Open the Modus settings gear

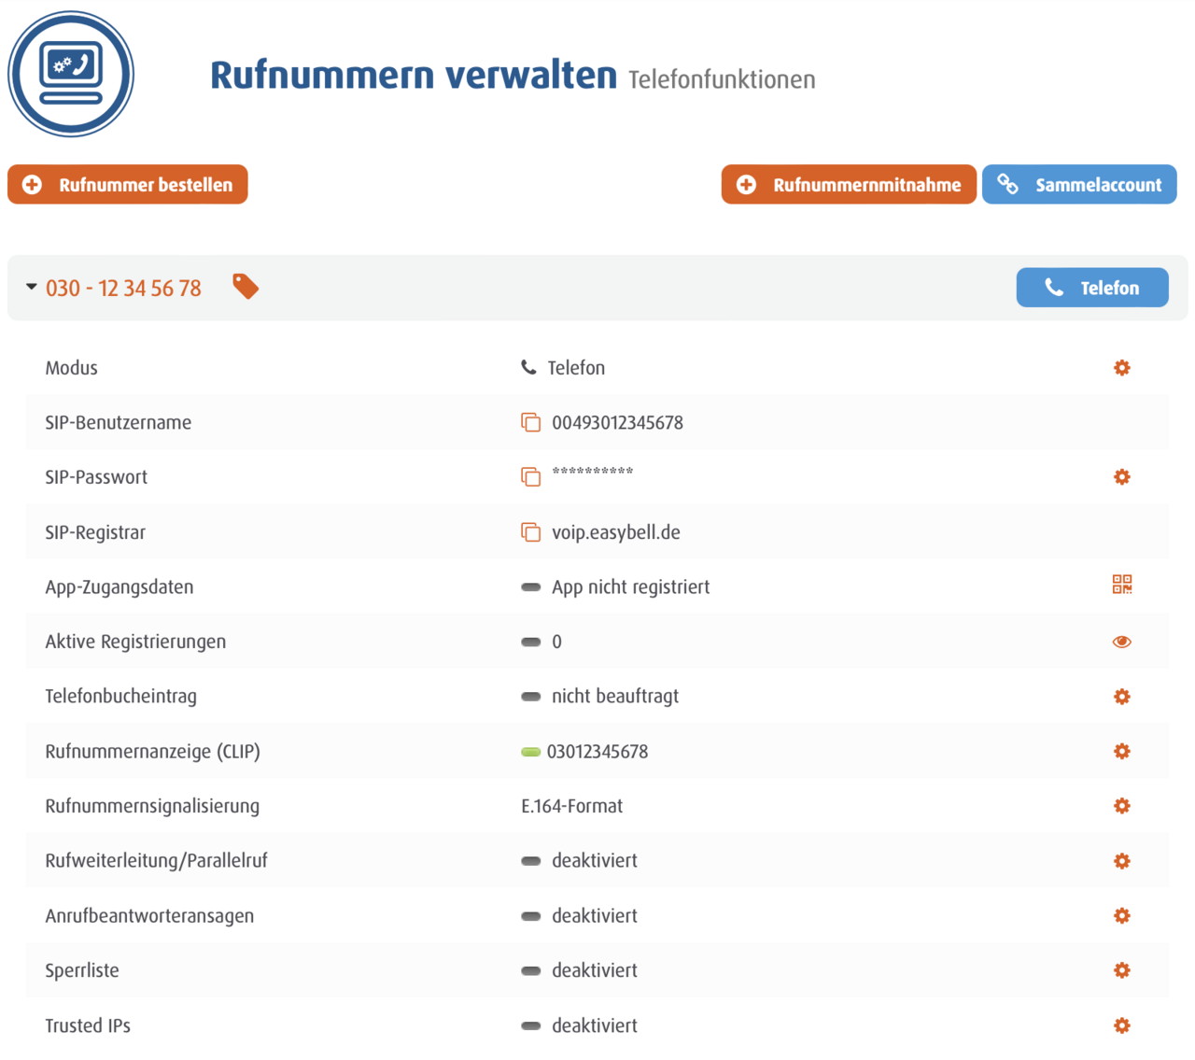point(1121,367)
